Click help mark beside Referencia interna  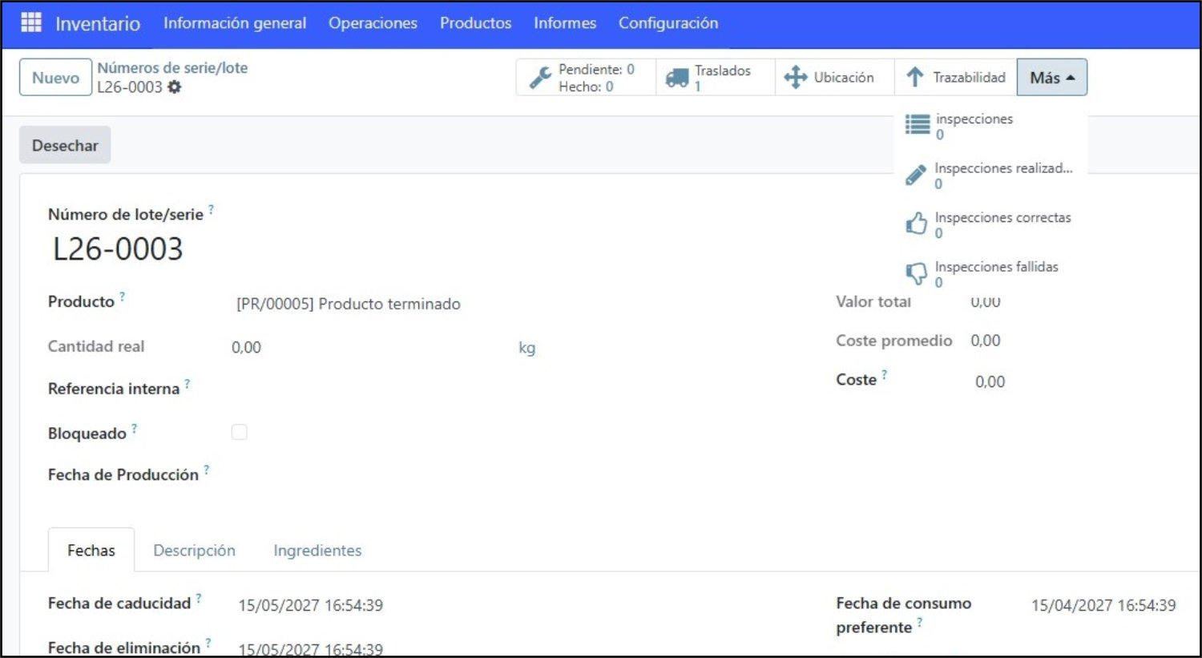(187, 383)
